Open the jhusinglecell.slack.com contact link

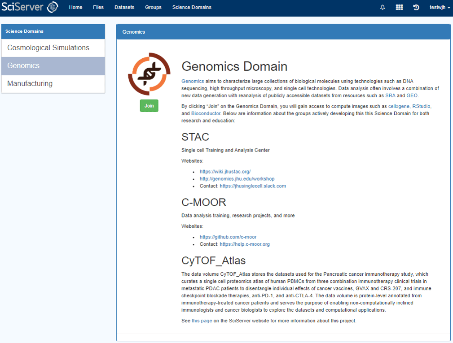253,186
